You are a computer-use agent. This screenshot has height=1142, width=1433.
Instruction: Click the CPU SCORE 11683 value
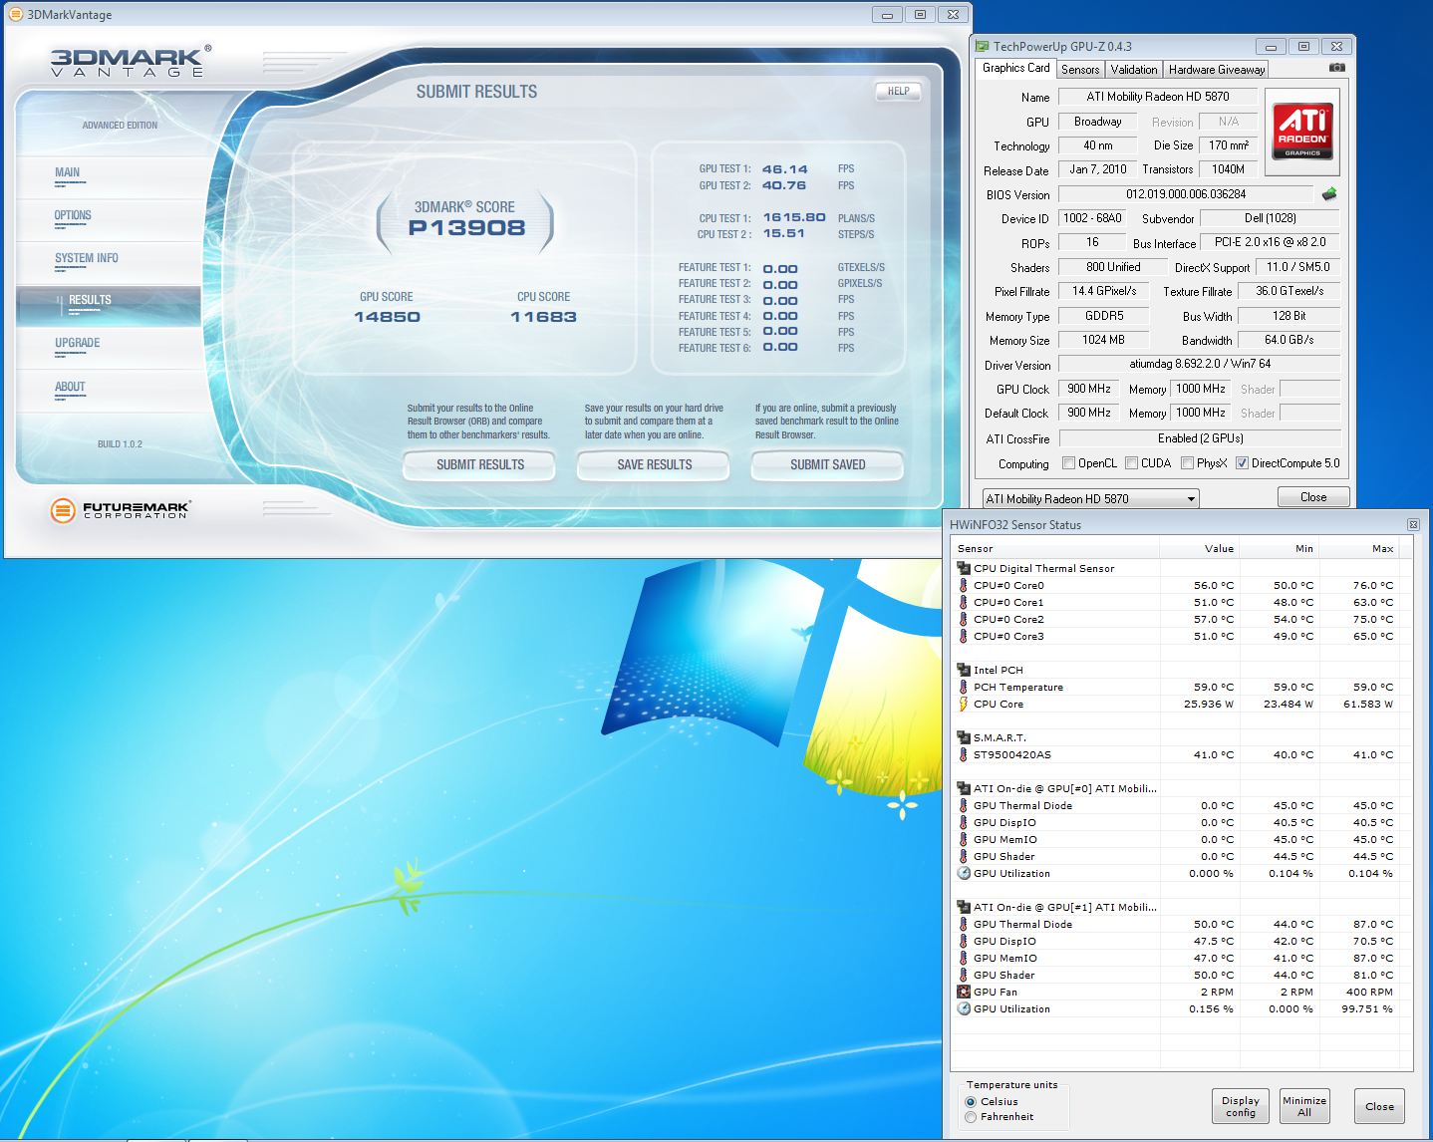pos(543,317)
